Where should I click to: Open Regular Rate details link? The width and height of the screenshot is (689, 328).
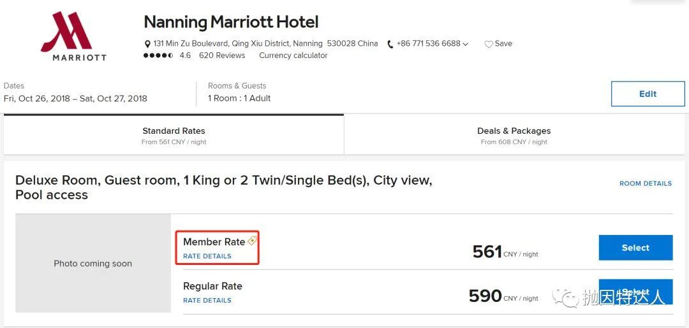tap(207, 300)
